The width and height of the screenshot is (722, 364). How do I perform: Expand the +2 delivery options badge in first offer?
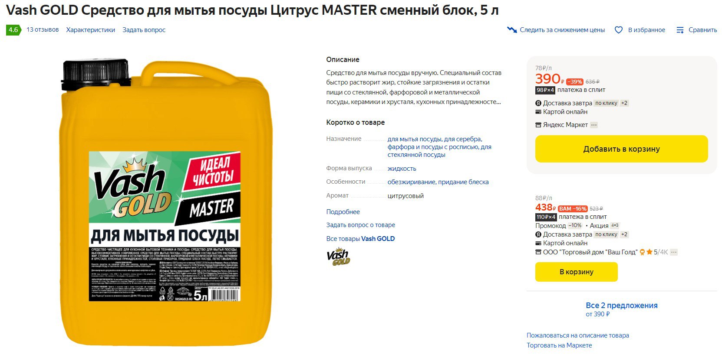pos(624,103)
